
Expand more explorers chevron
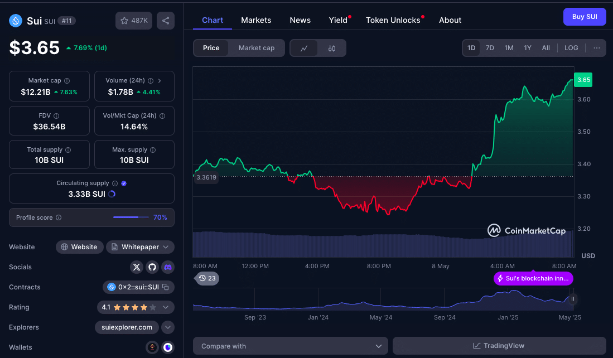click(168, 327)
